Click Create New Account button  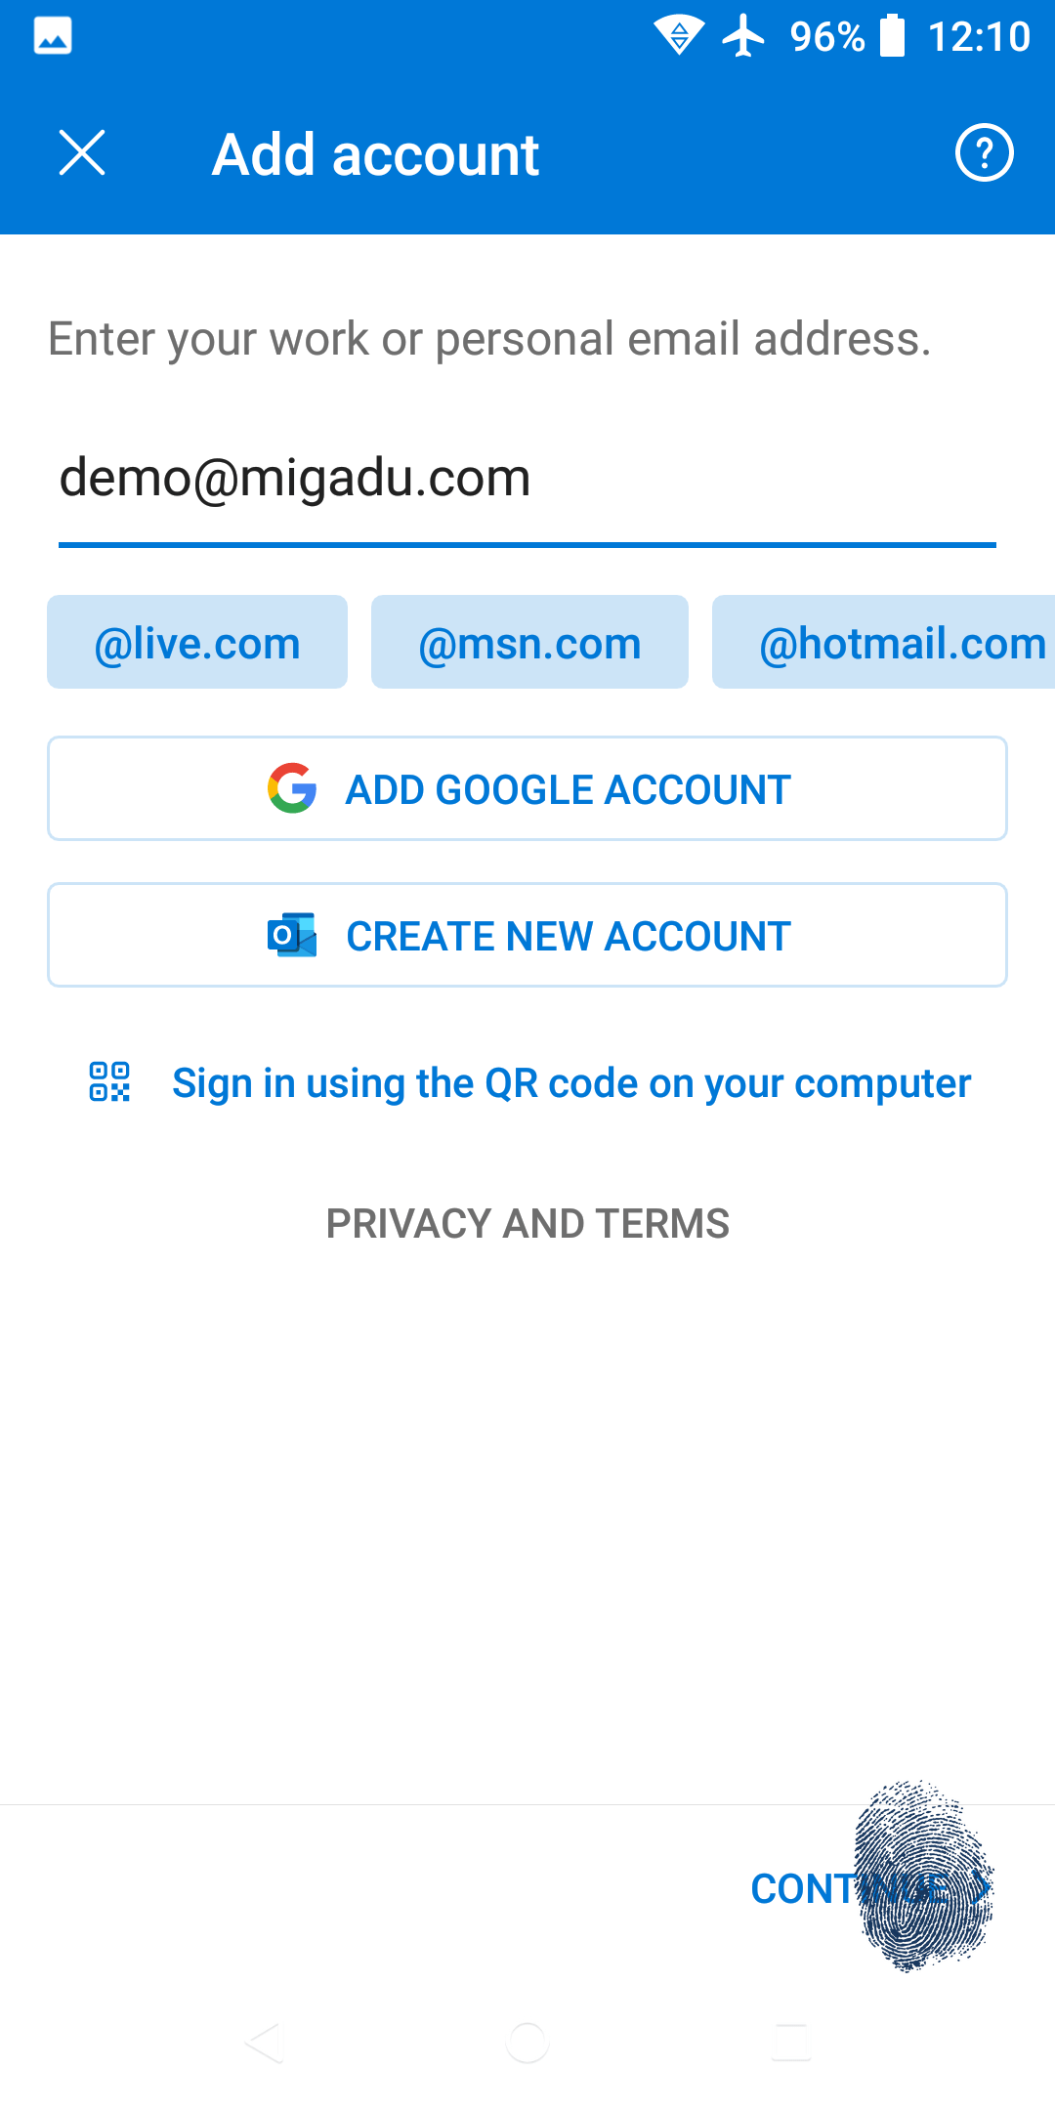527,935
